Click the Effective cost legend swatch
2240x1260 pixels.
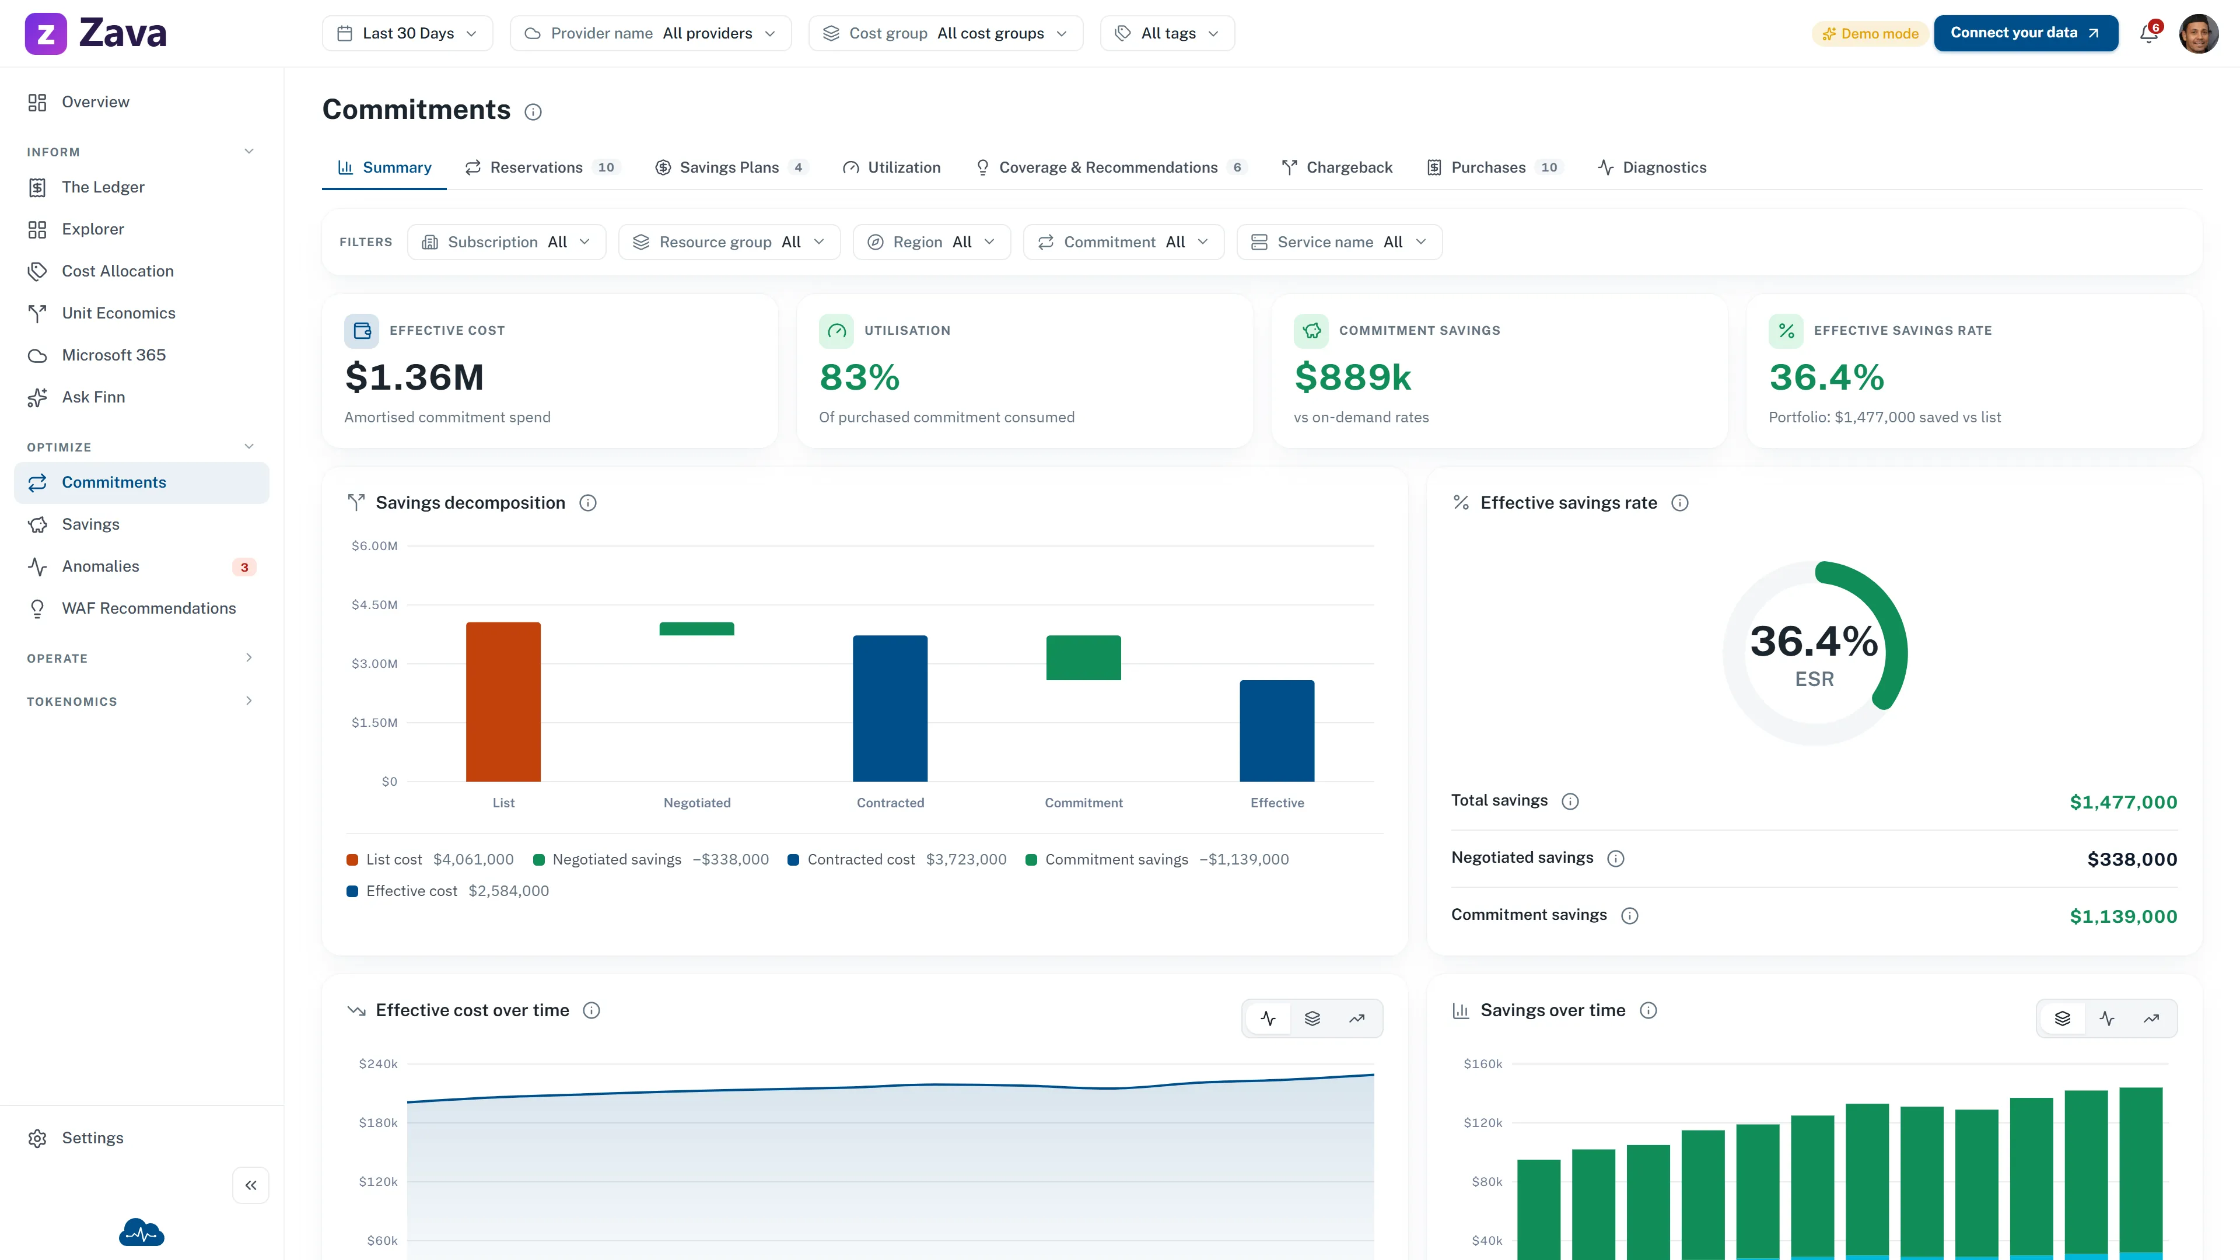352,891
